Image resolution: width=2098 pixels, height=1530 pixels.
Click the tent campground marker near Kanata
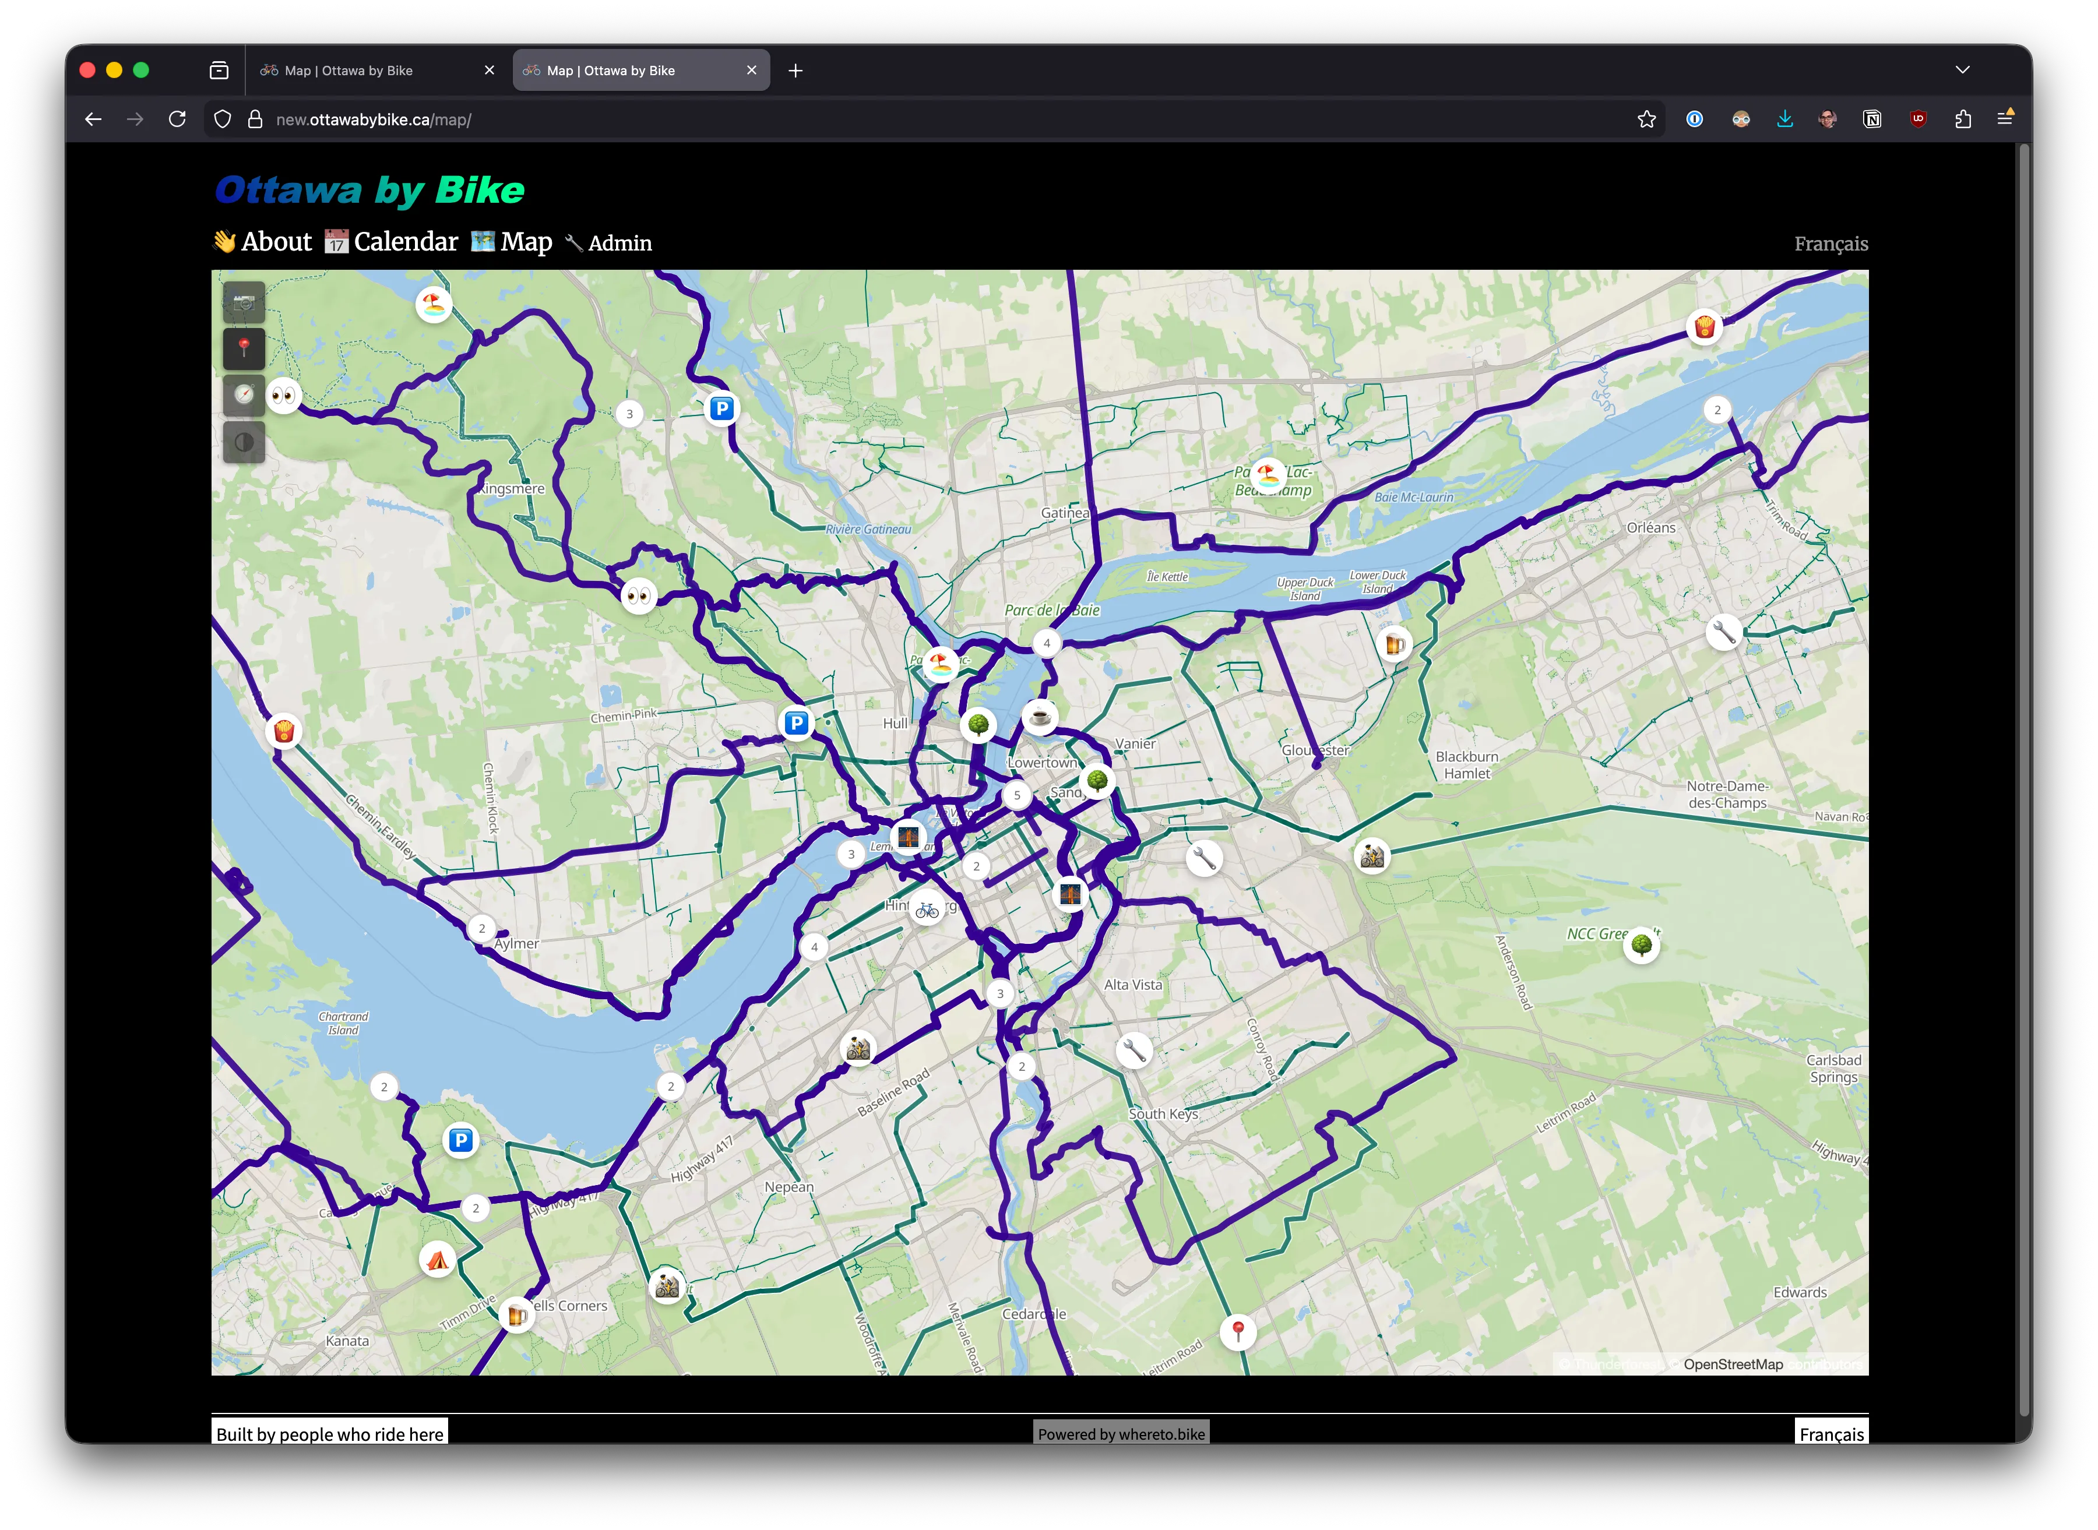(x=438, y=1258)
